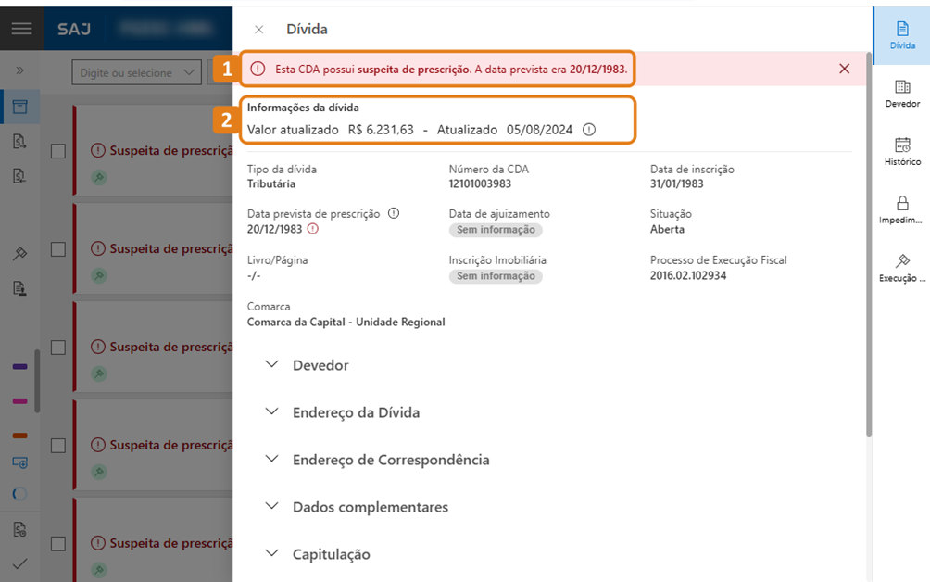This screenshot has height=582, width=930.
Task: Expand the left sidebar with double-chevron icon
Action: coord(19,70)
